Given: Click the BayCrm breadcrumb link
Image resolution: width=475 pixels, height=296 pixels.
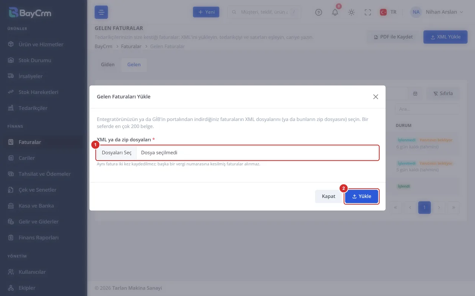Looking at the screenshot, I should pyautogui.click(x=104, y=47).
